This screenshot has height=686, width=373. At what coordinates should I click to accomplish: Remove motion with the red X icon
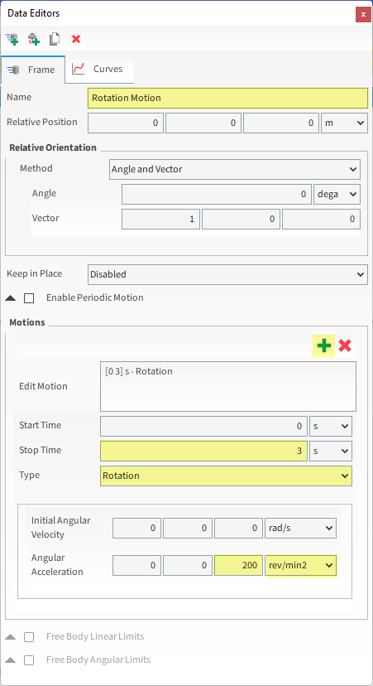[x=345, y=346]
